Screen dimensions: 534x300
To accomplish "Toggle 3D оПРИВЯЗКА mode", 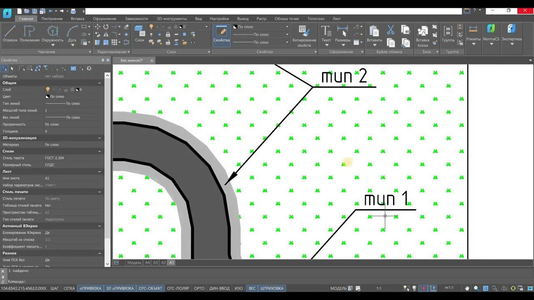I will click(120, 288).
